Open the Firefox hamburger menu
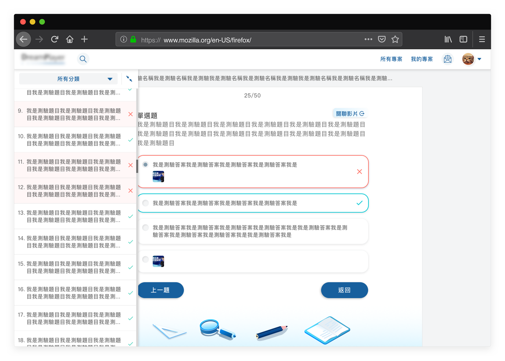 (x=482, y=39)
